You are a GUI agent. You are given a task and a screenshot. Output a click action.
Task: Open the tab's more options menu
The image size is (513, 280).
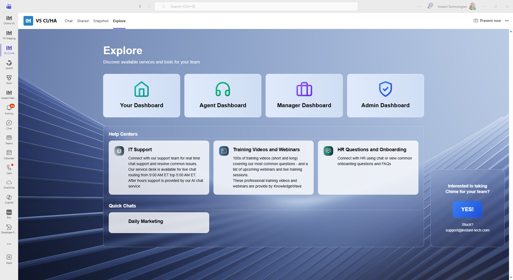[507, 21]
